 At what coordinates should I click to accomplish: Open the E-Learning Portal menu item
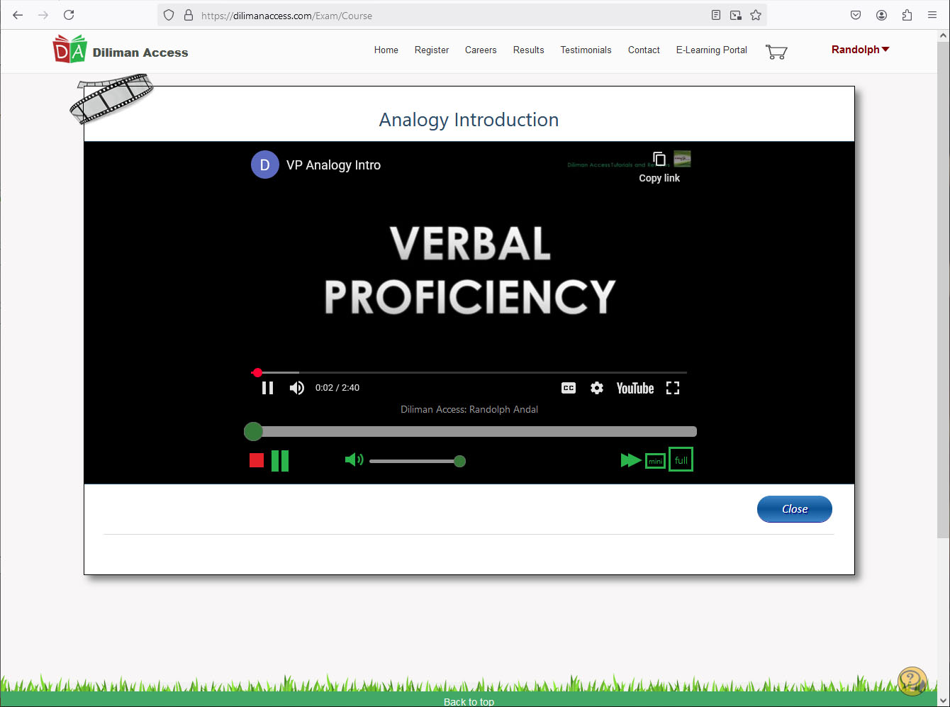point(711,50)
